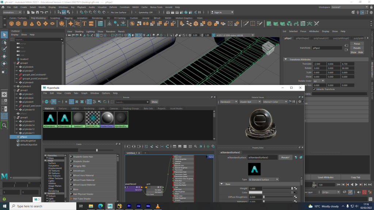Activate the Paint selection tool

coord(4,49)
